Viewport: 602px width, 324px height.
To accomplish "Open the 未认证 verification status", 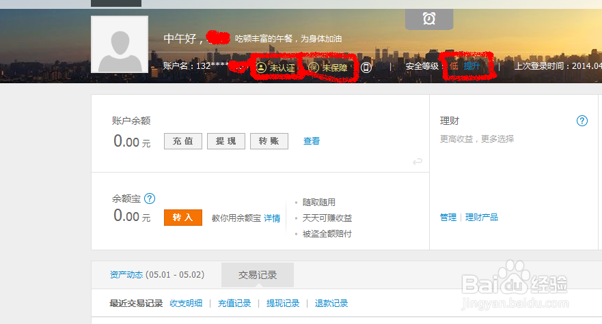I will tap(275, 68).
